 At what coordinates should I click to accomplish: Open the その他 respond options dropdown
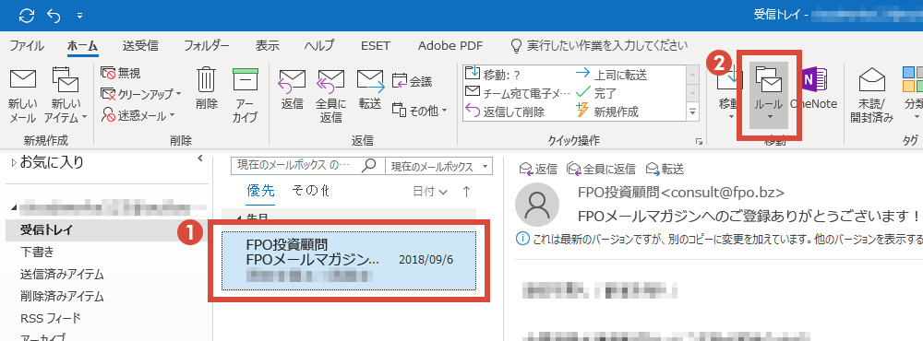[420, 110]
